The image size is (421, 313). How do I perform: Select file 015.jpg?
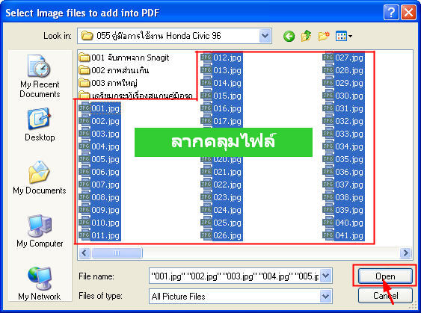221,96
